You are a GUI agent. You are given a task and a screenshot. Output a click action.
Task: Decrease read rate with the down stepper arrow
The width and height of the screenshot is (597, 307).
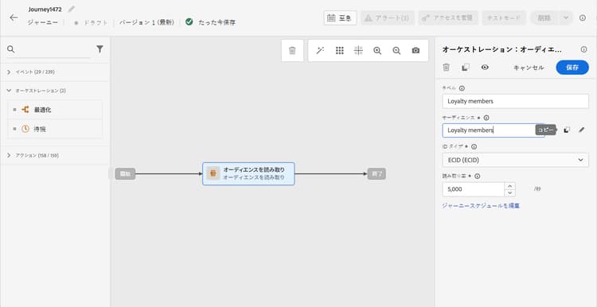[x=510, y=193]
